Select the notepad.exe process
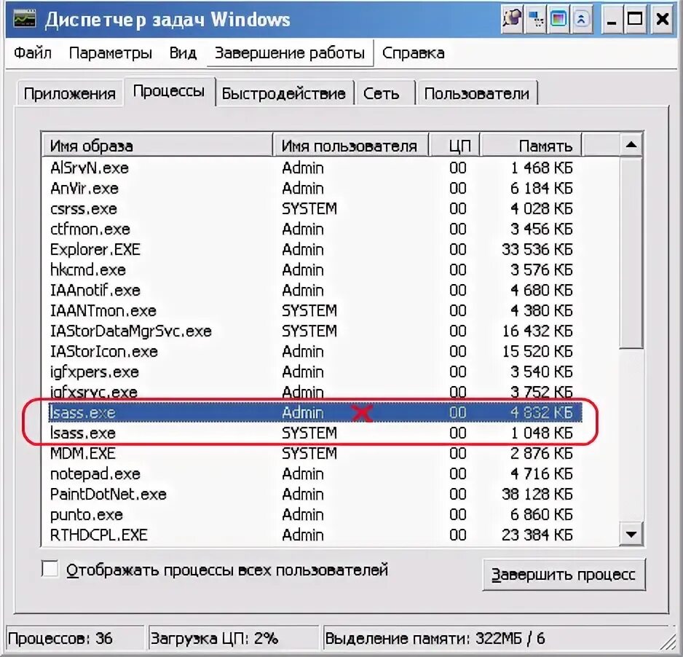Screen dimensions: 683x657 pyautogui.click(x=315, y=474)
